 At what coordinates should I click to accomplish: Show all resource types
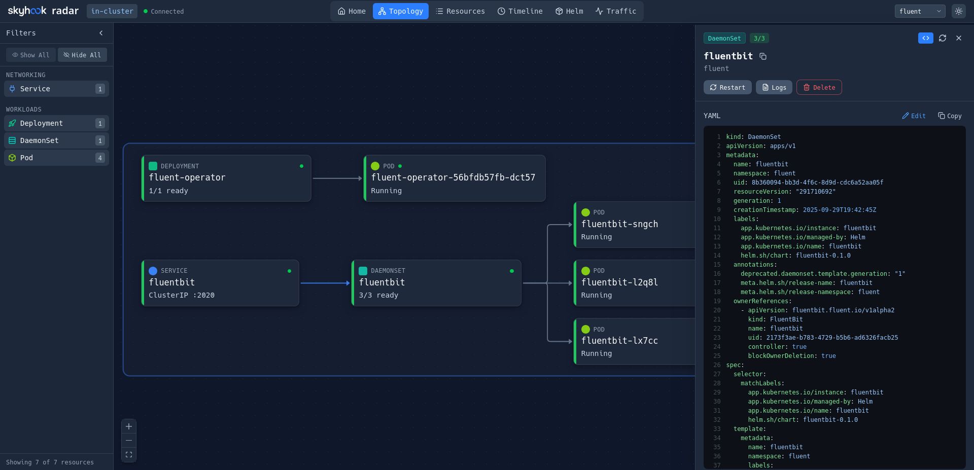(31, 55)
